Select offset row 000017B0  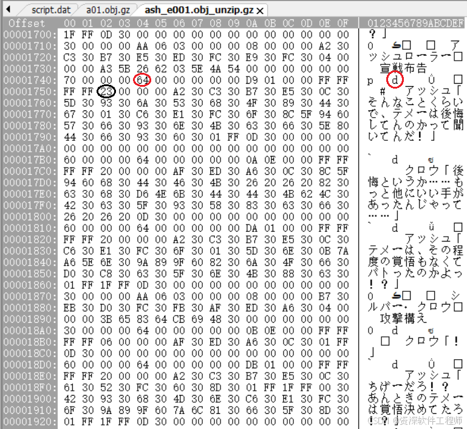(x=30, y=160)
